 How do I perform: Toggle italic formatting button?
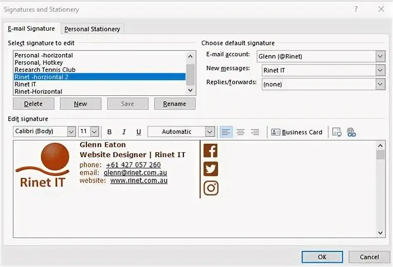coord(124,132)
